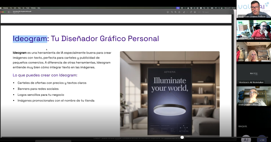Toggle the Preview sidebar view button
271x142 pixels.
[9, 12]
